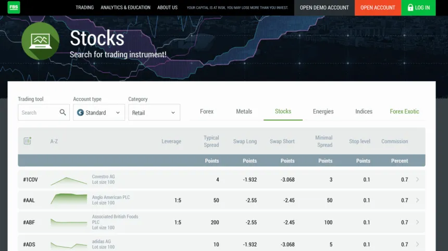
Task: Click the search magnifier icon
Action: pyautogui.click(x=63, y=112)
